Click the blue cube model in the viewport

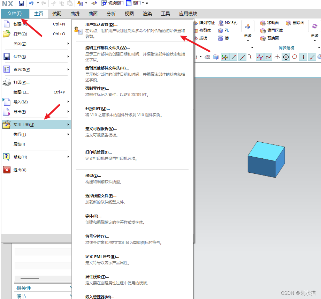click(x=266, y=159)
